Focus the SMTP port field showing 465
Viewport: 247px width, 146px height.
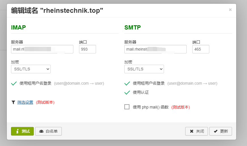point(201,49)
